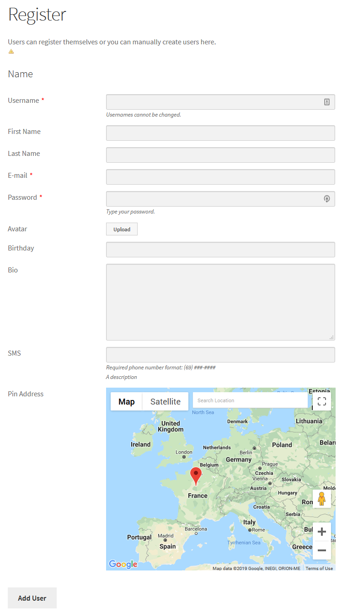Click the Spain label on the map
The height and width of the screenshot is (613, 342).
[x=168, y=546]
